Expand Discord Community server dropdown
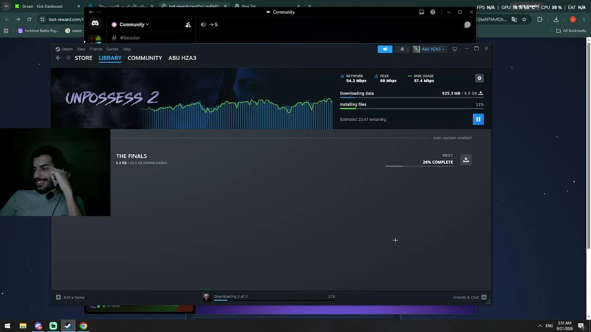 point(134,24)
